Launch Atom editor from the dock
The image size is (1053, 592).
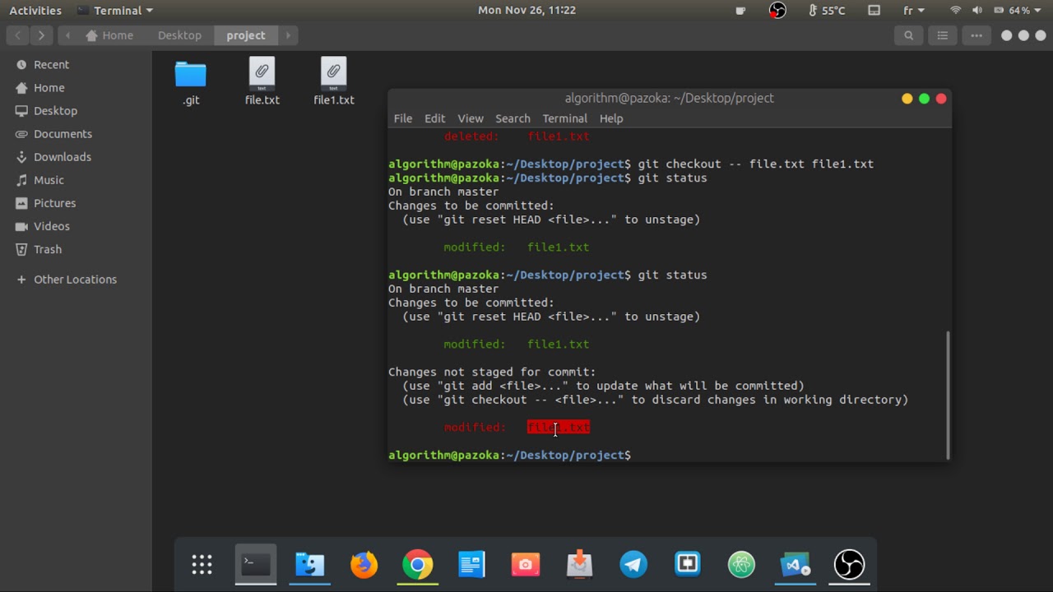741,564
